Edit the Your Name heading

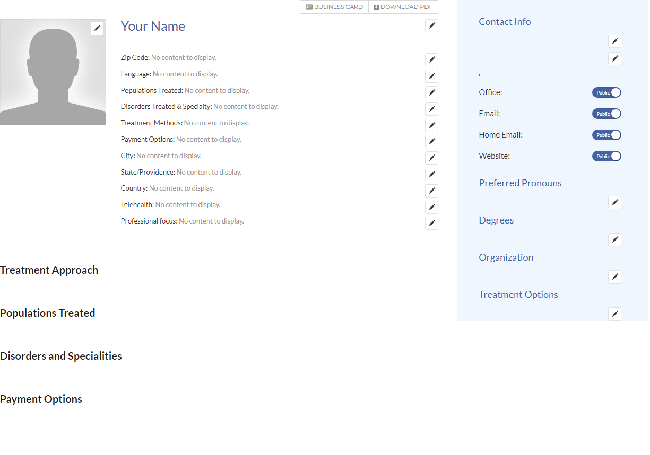click(431, 26)
